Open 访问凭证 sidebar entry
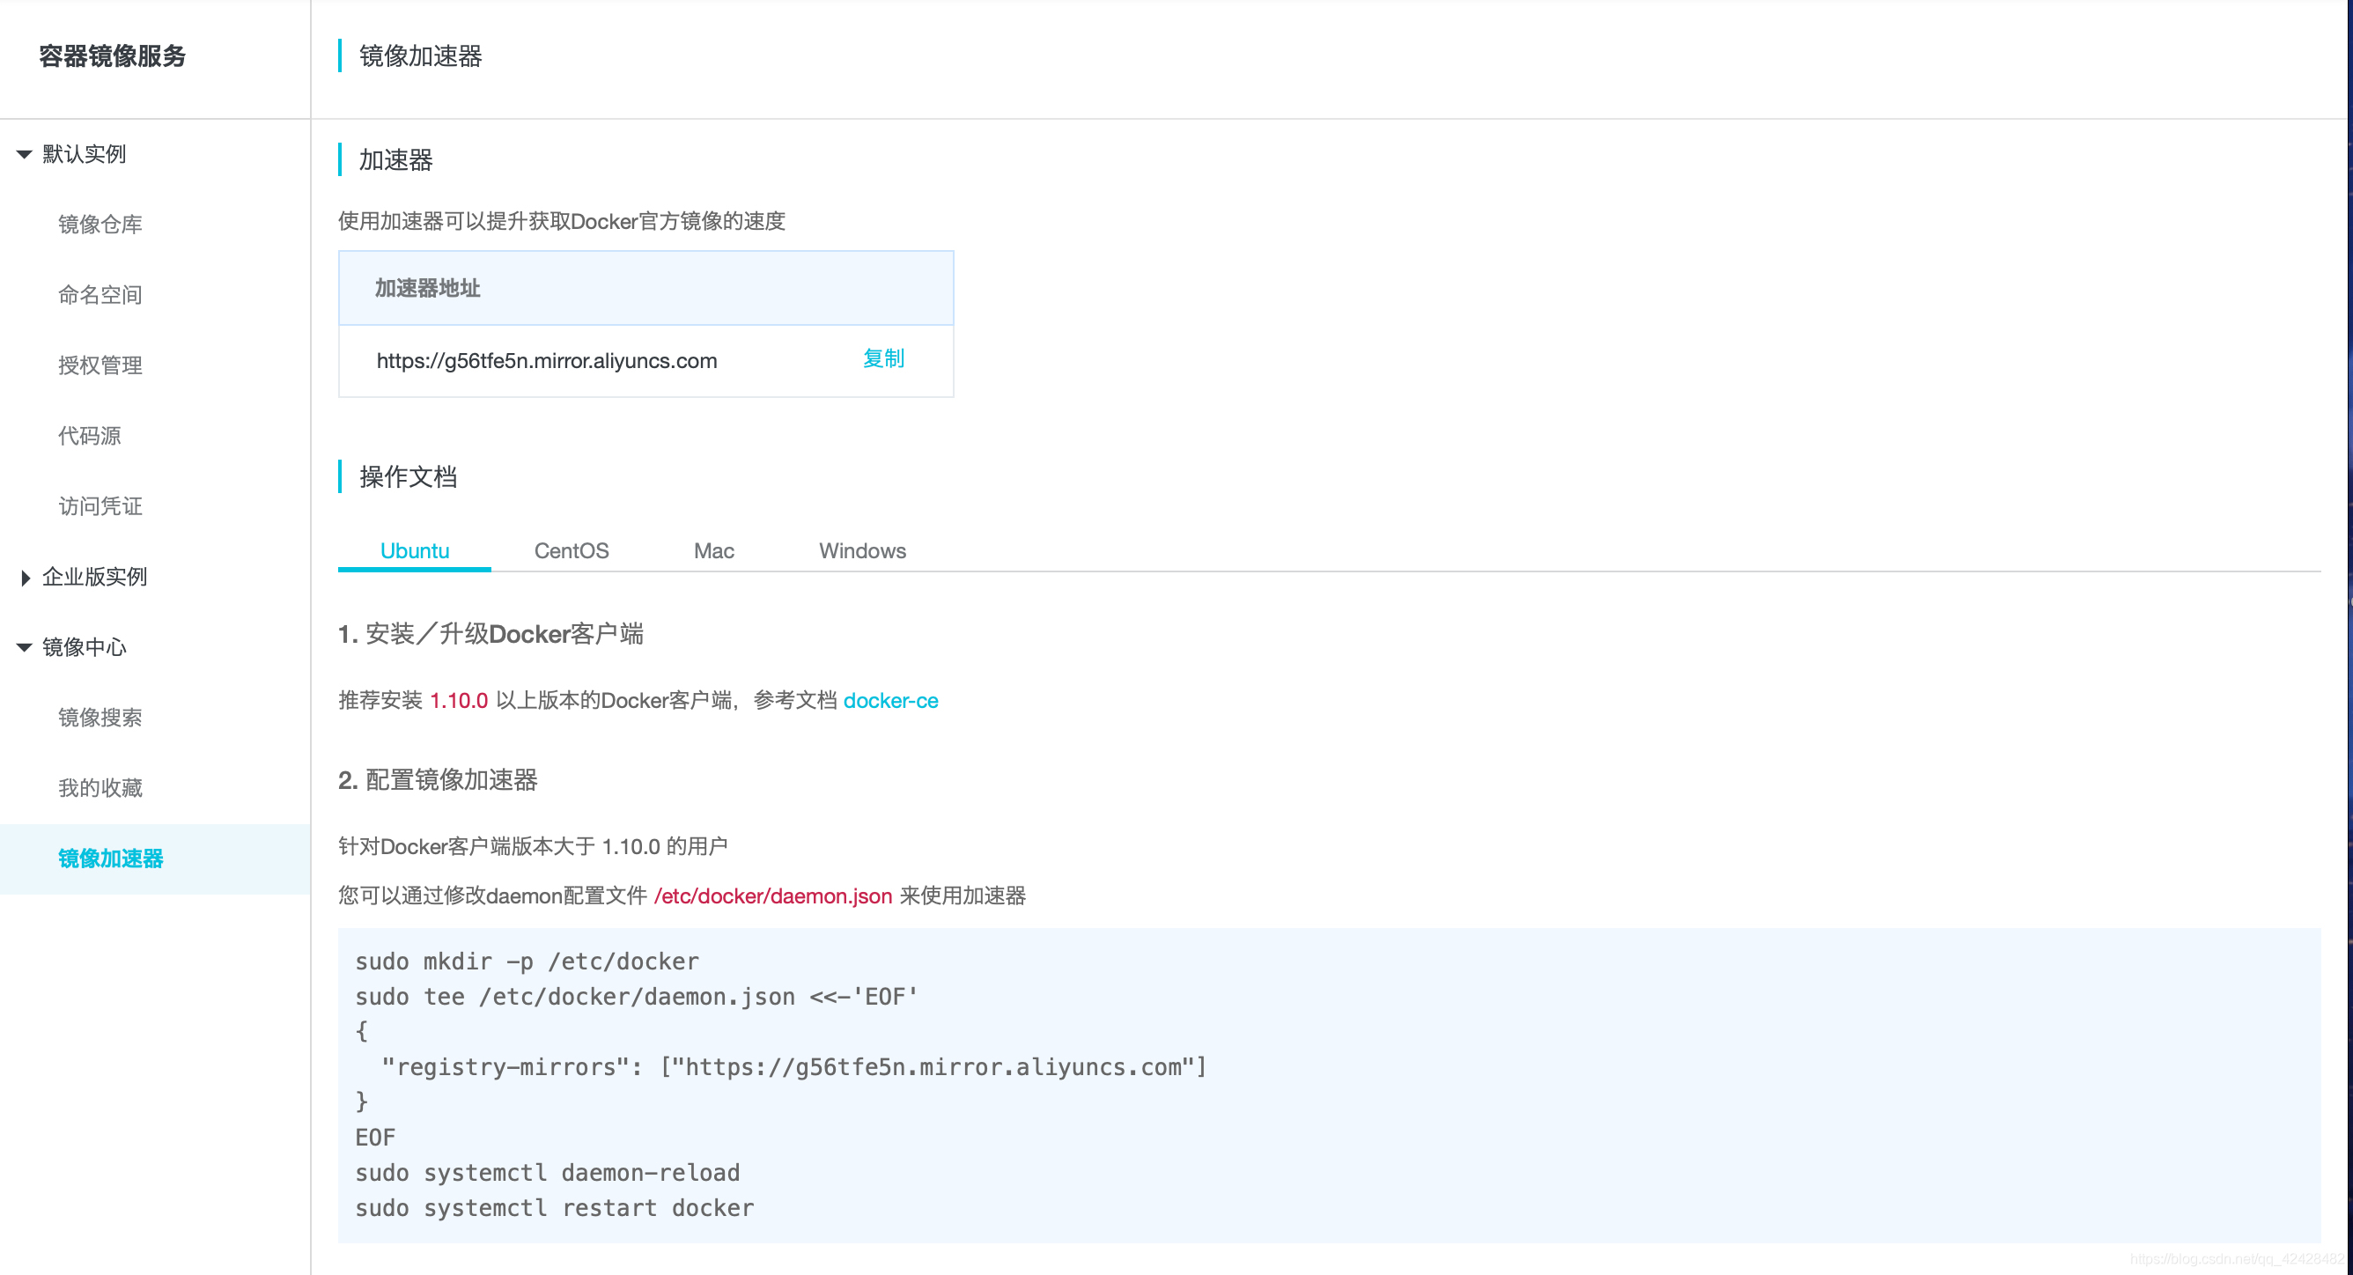2353x1275 pixels. coord(100,506)
